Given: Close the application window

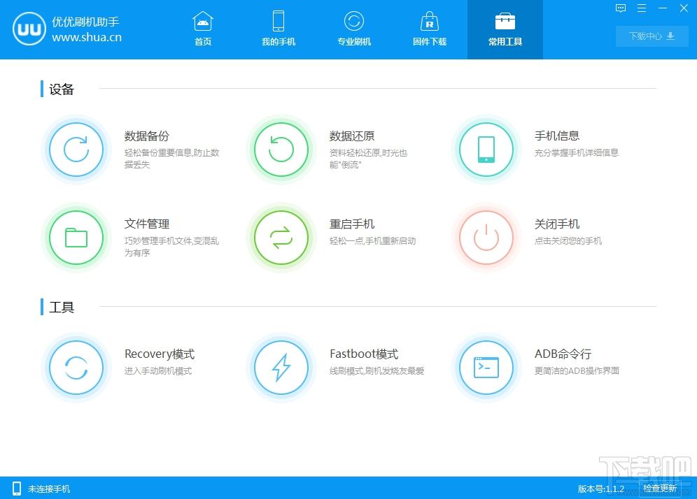Looking at the screenshot, I should pyautogui.click(x=684, y=8).
